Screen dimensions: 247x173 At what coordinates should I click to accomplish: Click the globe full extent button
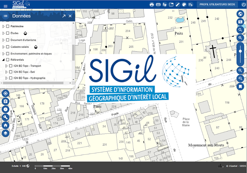click(240, 14)
